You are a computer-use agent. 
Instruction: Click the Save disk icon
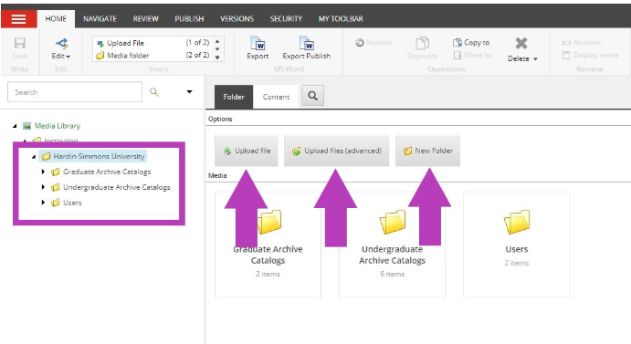20,43
